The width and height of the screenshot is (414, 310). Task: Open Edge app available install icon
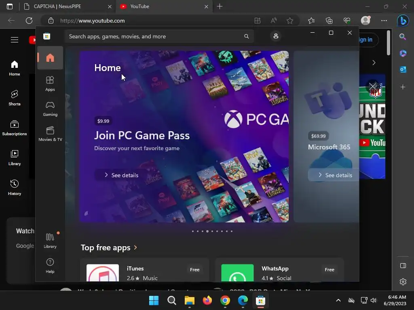pos(258,21)
